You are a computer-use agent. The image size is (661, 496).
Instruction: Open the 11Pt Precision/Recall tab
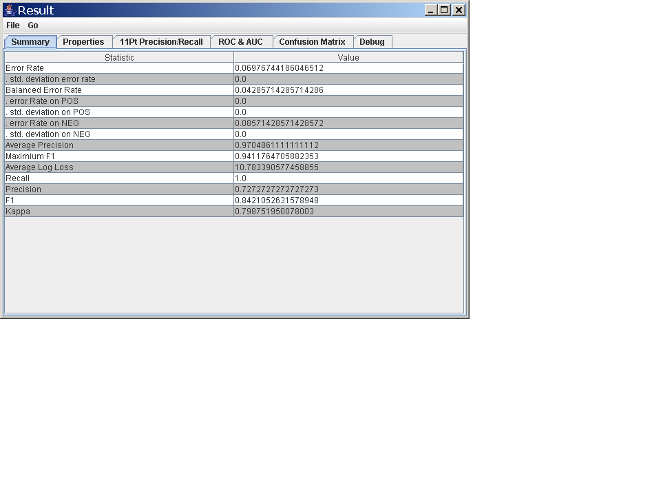161,42
